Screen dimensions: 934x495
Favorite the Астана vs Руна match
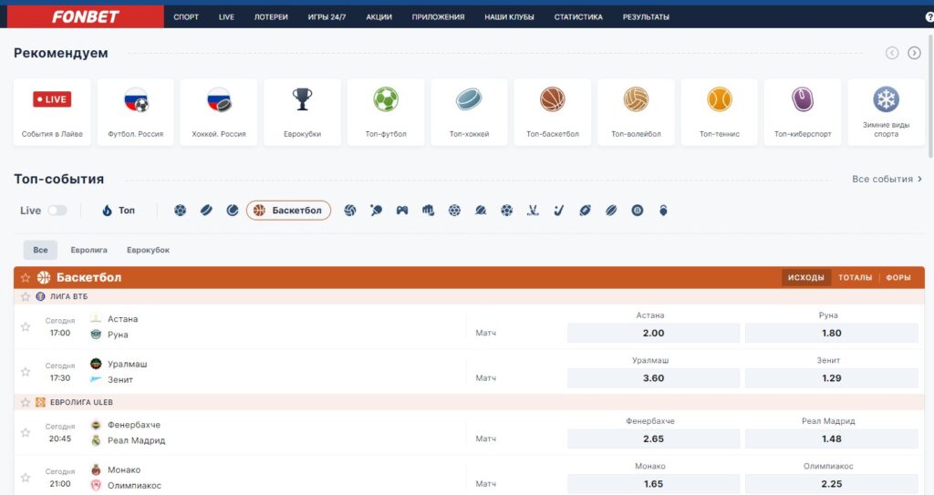coord(25,326)
